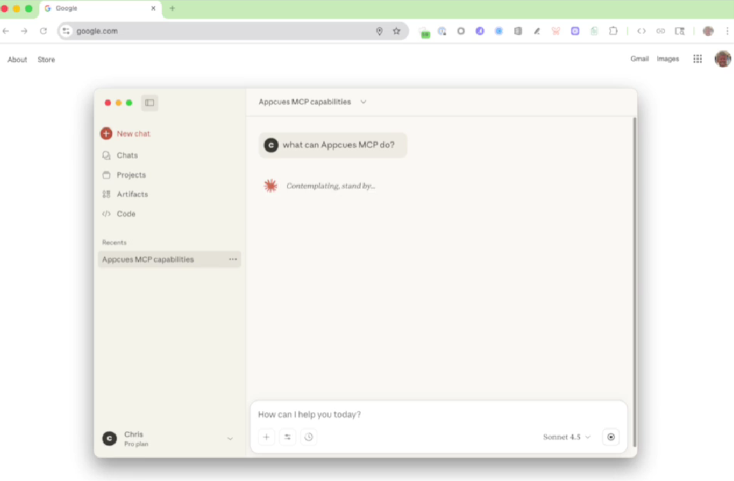Viewport: 734px width, 481px height.
Task: Expand the chat title dropdown chevron
Action: (x=363, y=101)
